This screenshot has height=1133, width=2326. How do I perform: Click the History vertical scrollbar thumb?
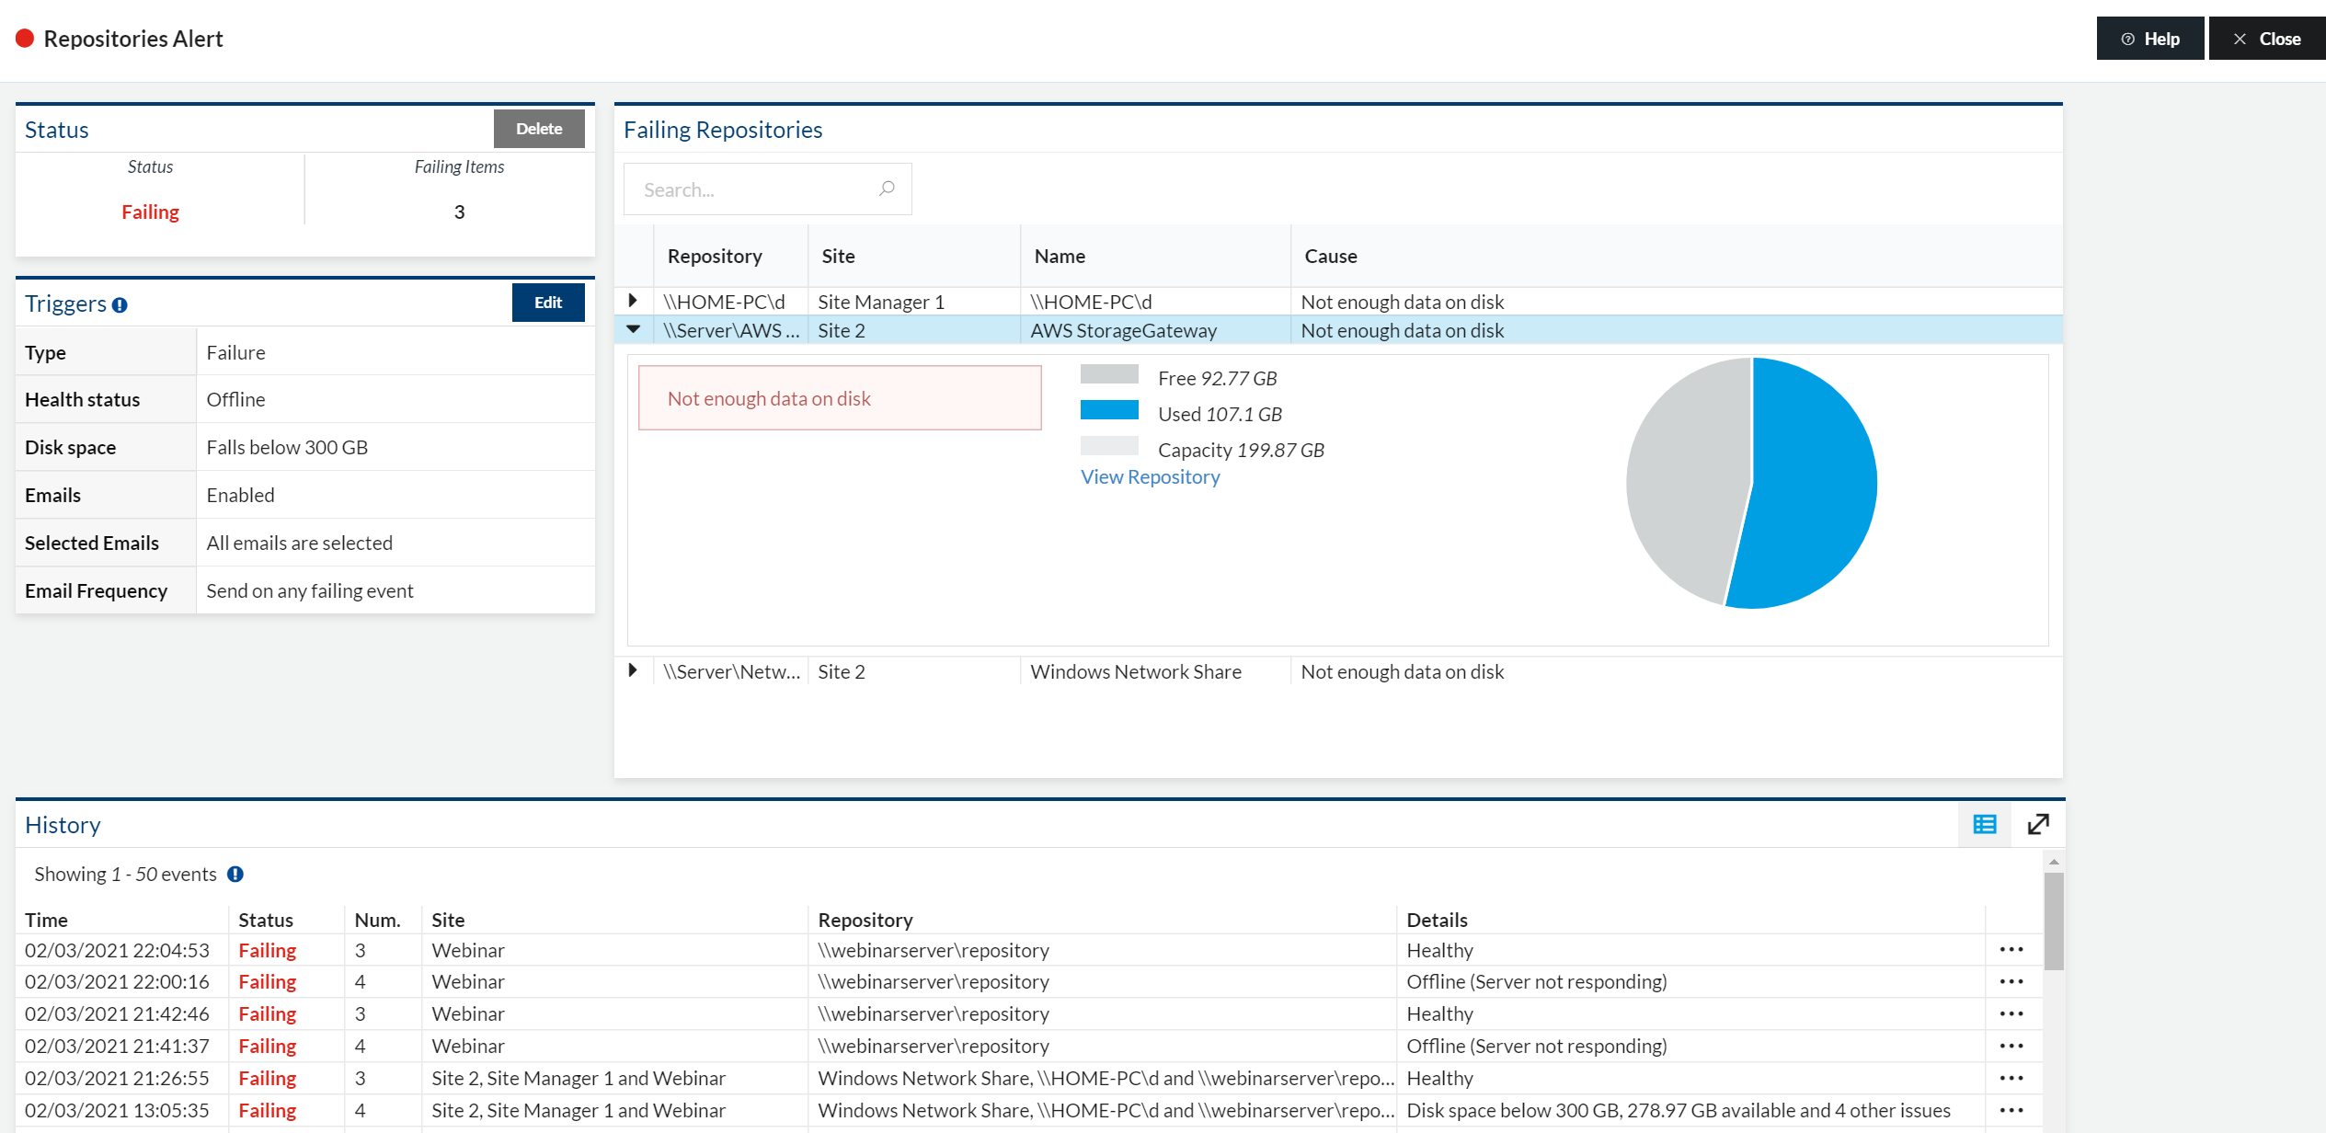[x=2054, y=921]
